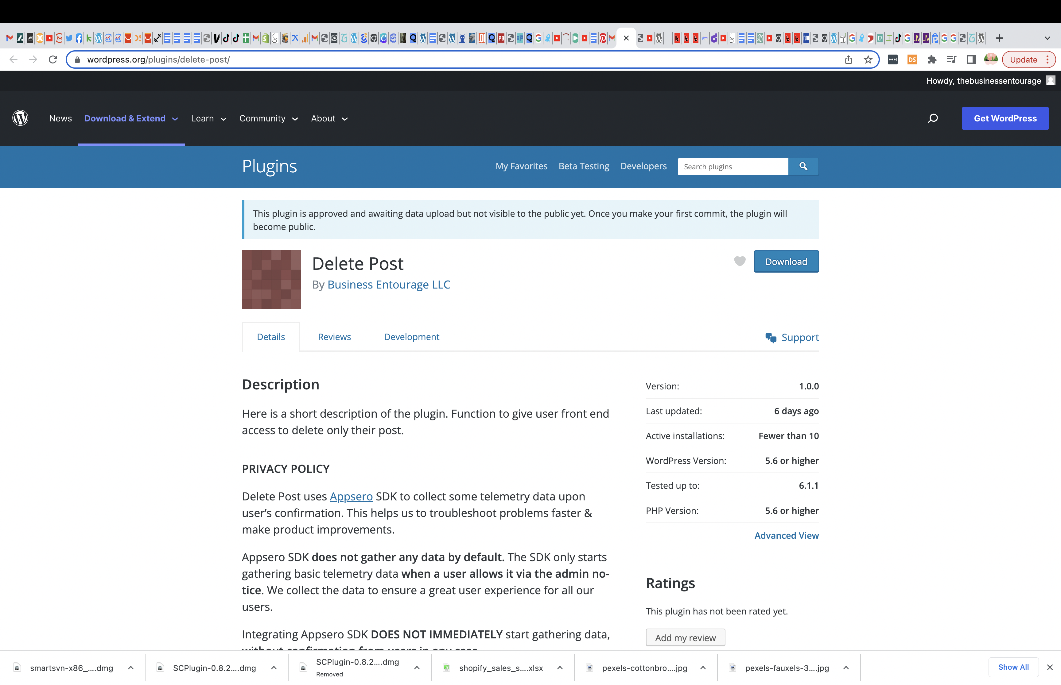Click the Plugins heading

pos(269,166)
